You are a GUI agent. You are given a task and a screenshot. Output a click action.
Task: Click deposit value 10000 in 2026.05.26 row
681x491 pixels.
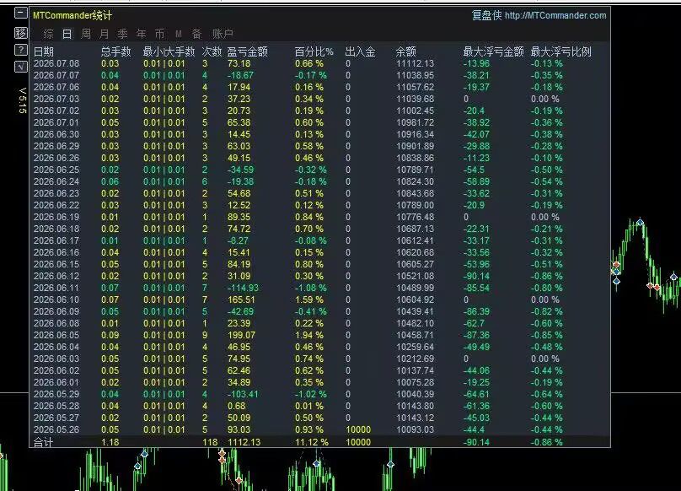click(358, 429)
